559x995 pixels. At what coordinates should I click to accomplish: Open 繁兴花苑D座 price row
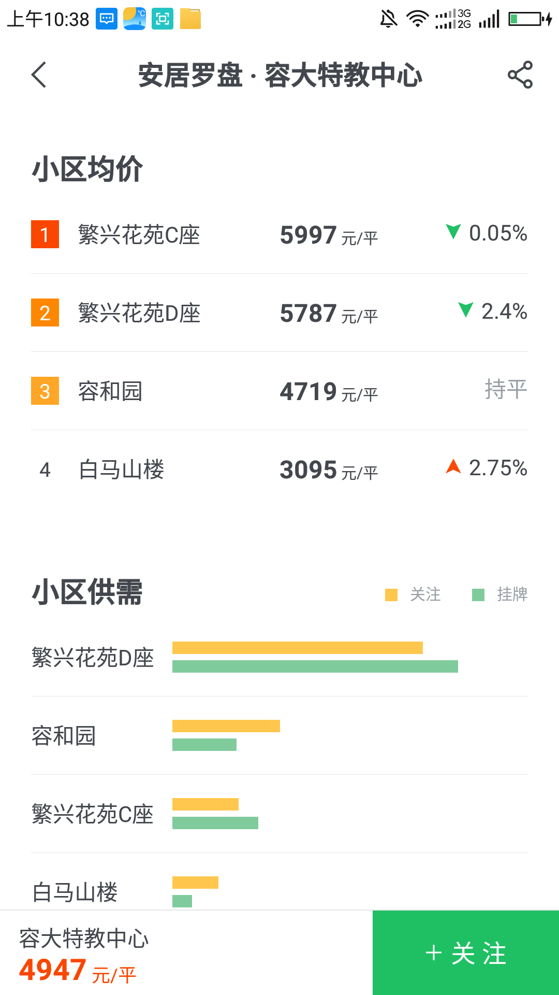[x=139, y=313]
